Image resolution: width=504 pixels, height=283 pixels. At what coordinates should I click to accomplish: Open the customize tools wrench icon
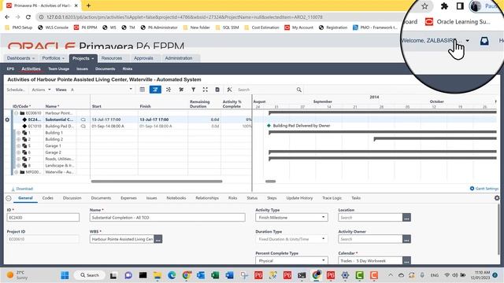click(229, 90)
